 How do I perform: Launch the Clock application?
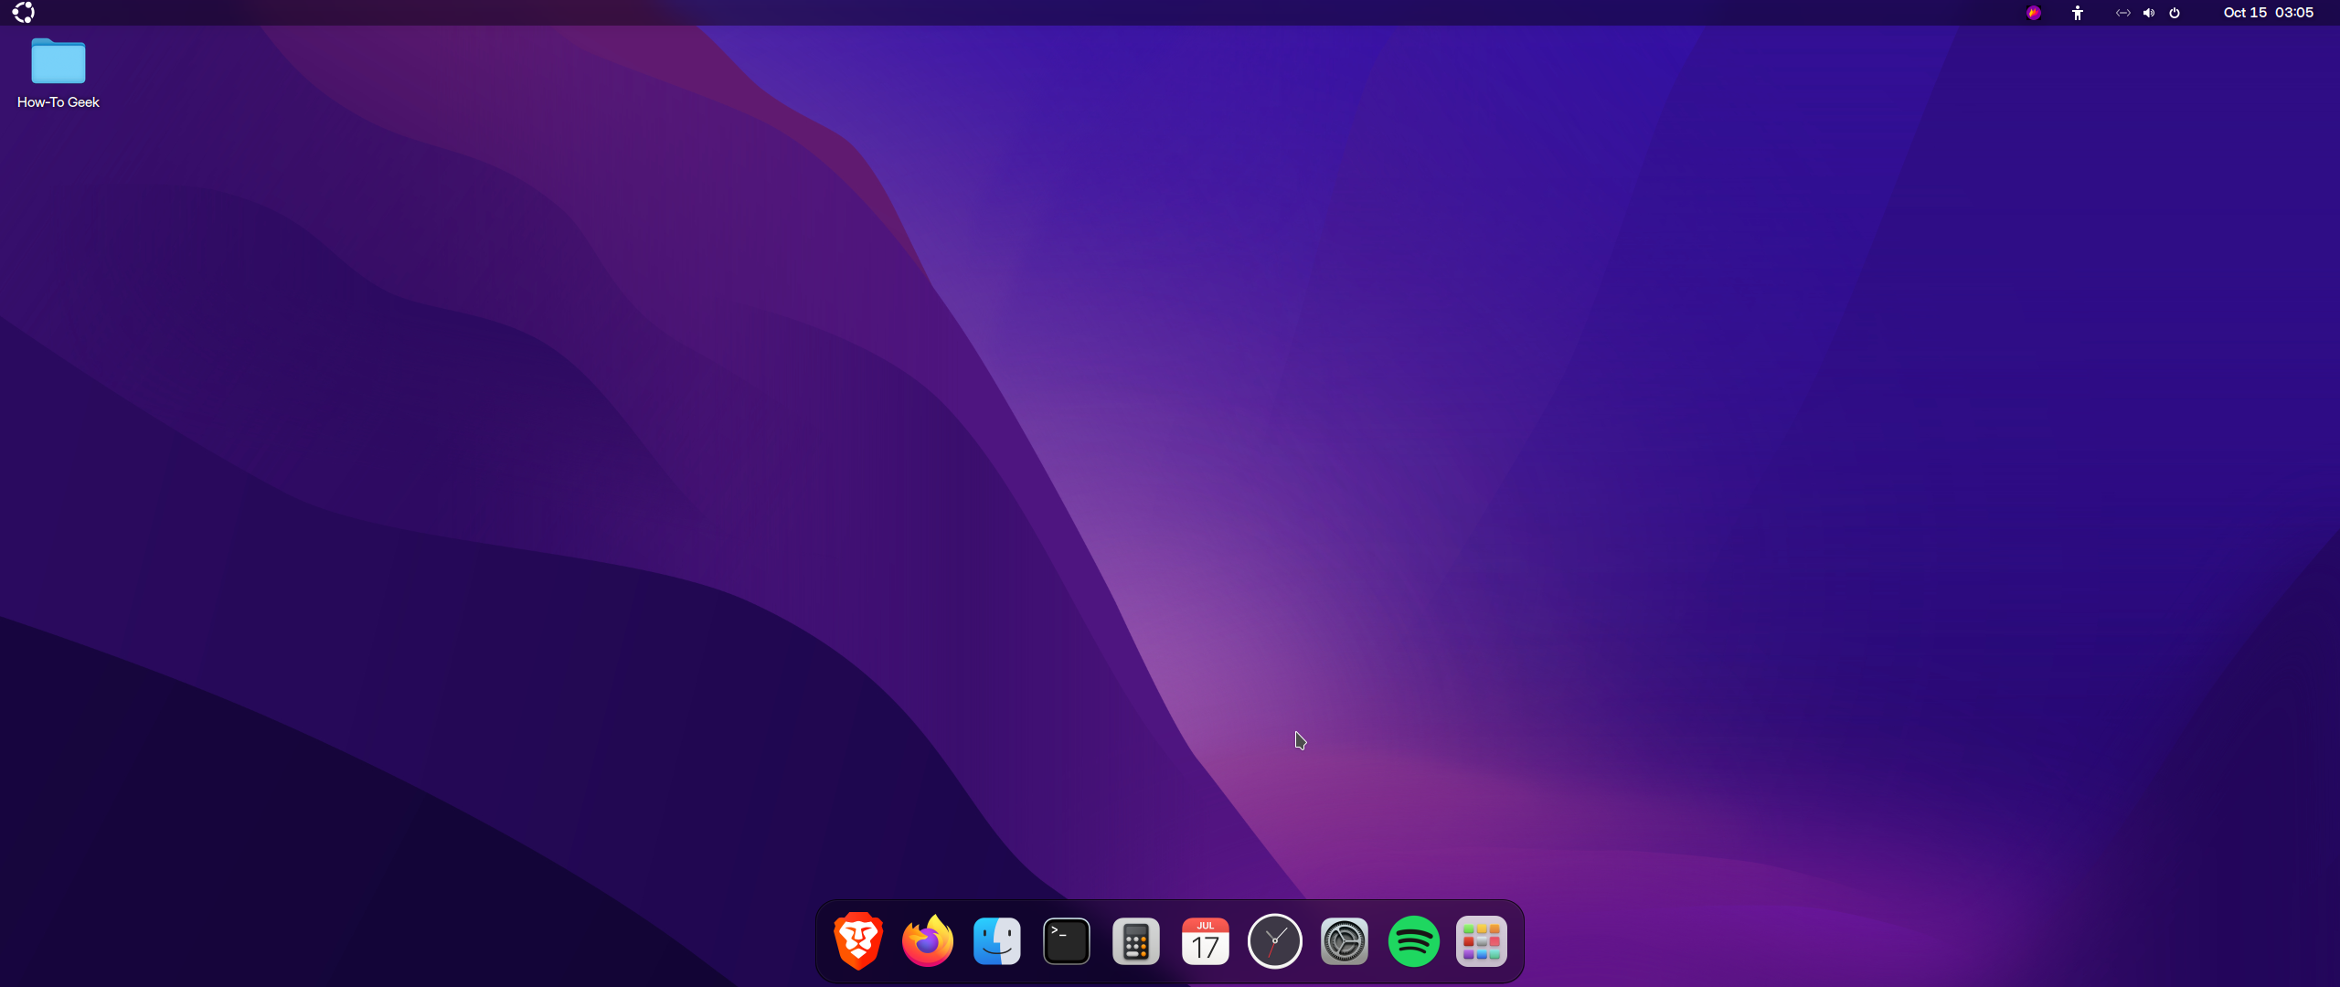(x=1274, y=940)
